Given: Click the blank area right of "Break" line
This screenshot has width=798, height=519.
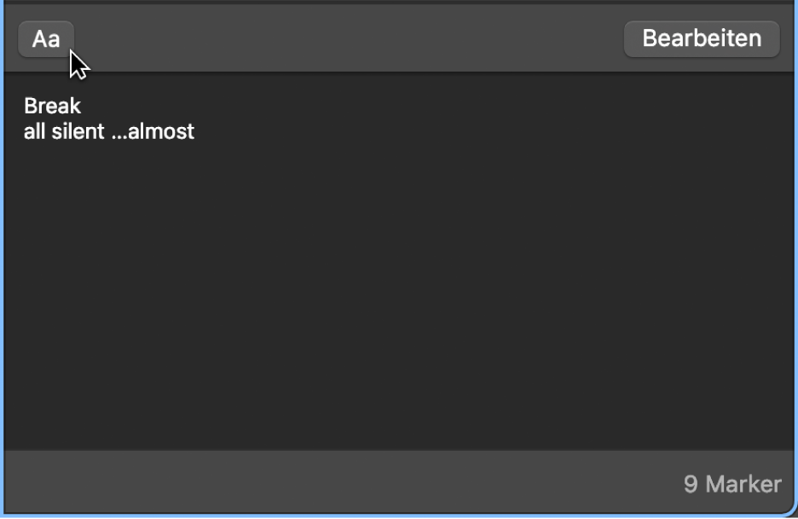Looking at the screenshot, I should (x=426, y=107).
